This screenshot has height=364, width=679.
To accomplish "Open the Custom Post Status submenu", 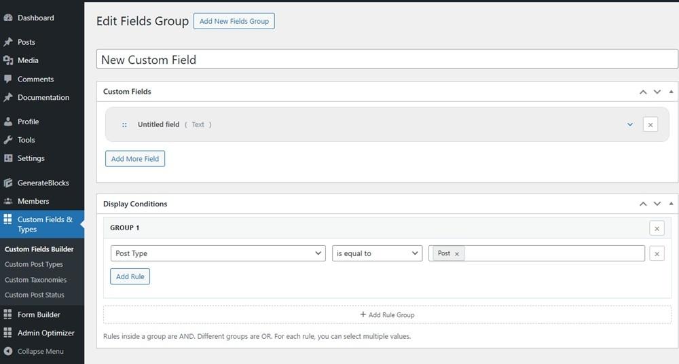I will [x=34, y=295].
